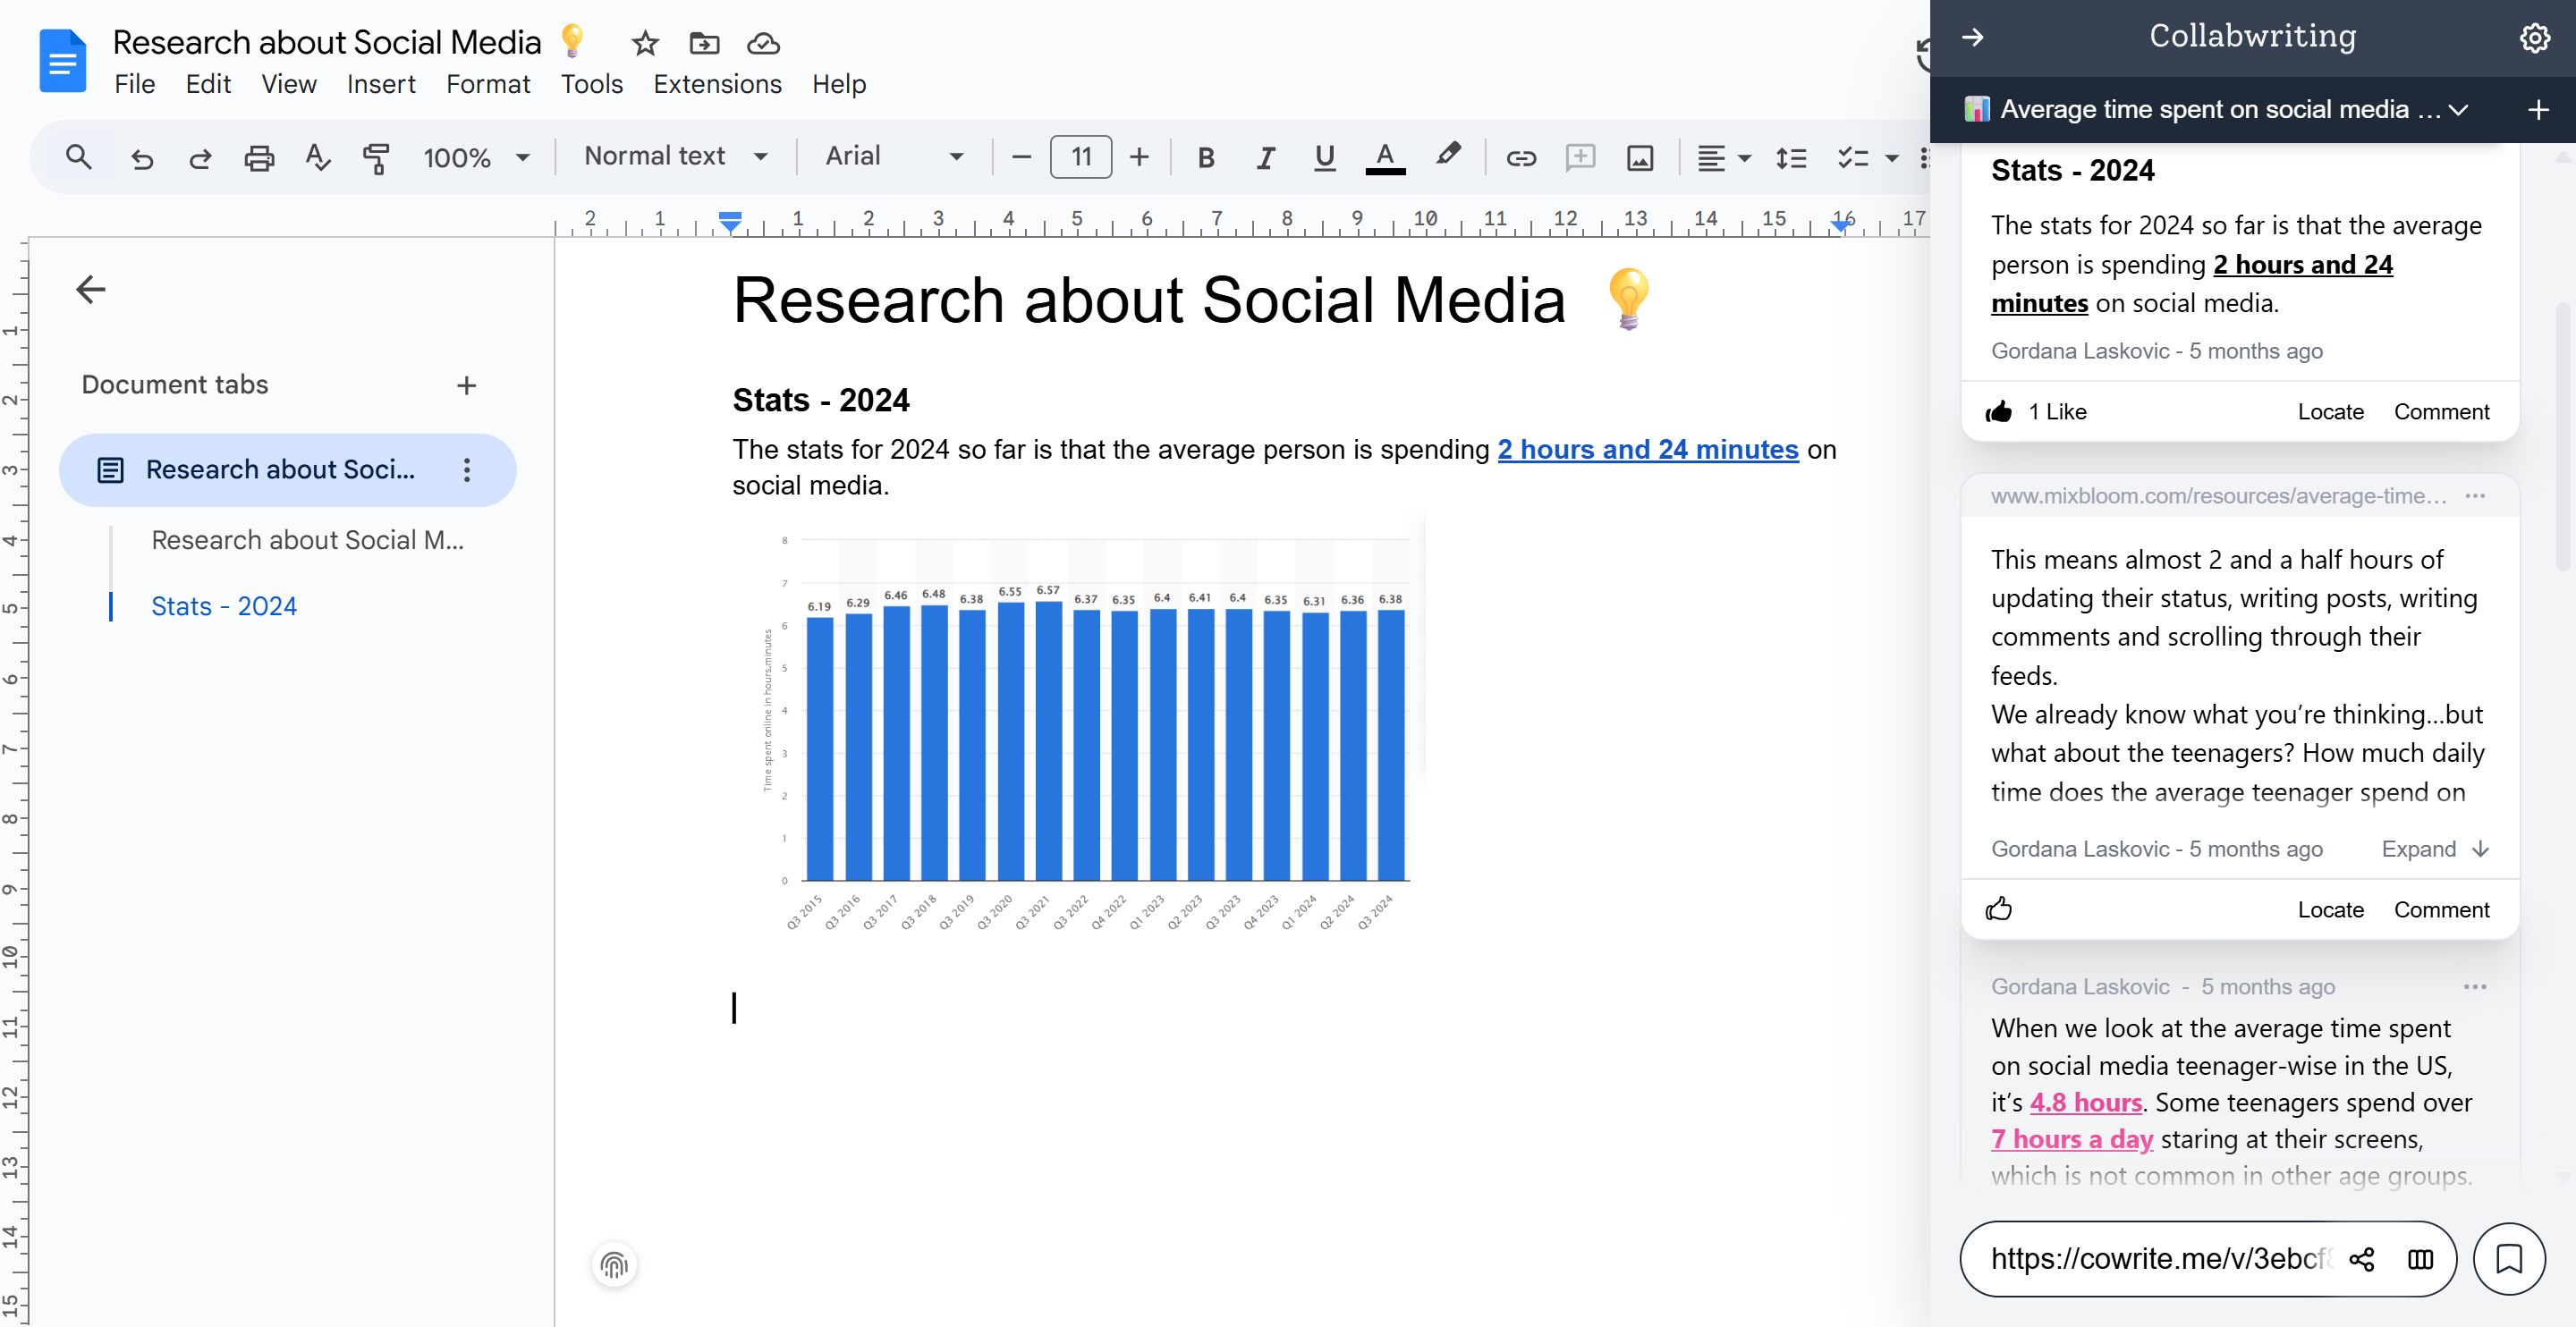
Task: Open the Edit menu
Action: pyautogui.click(x=208, y=84)
